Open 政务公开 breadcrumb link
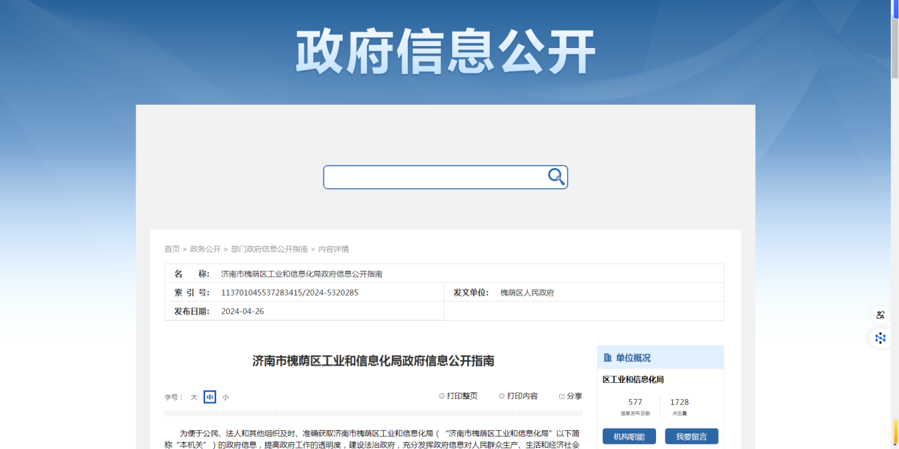Viewport: 899px width, 449px height. click(205, 249)
